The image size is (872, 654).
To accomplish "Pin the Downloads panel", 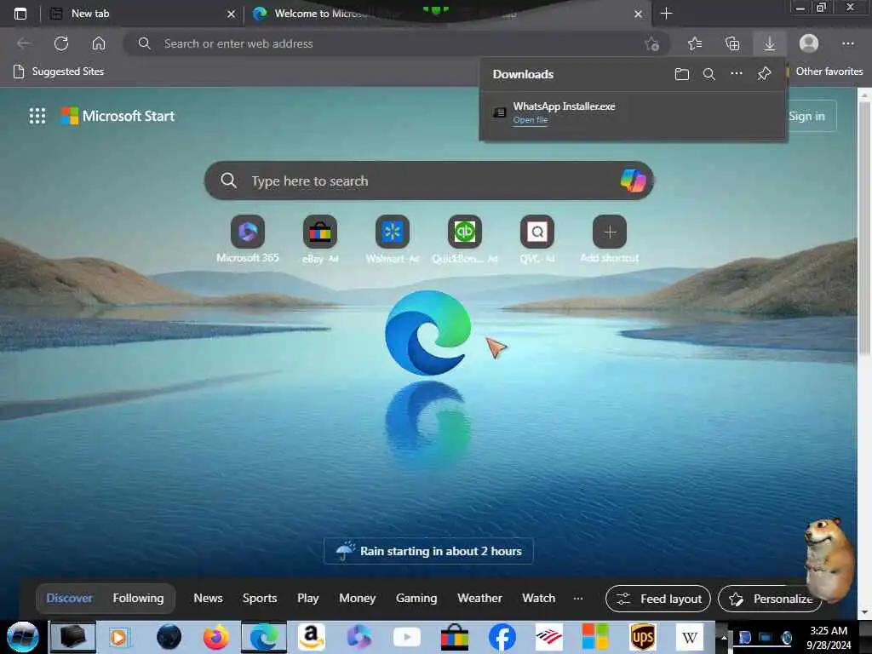I will coord(764,74).
